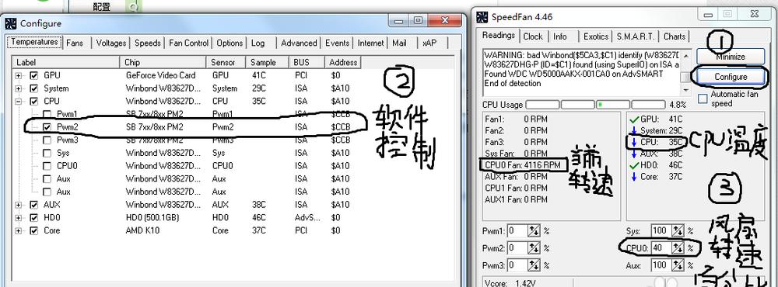The image size is (778, 287).
Task: Click the SpeedFan title bar fan icon
Action: [482, 17]
